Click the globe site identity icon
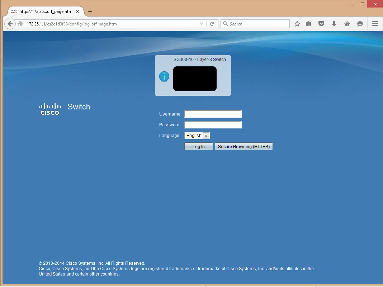383x287 pixels. [x=20, y=24]
